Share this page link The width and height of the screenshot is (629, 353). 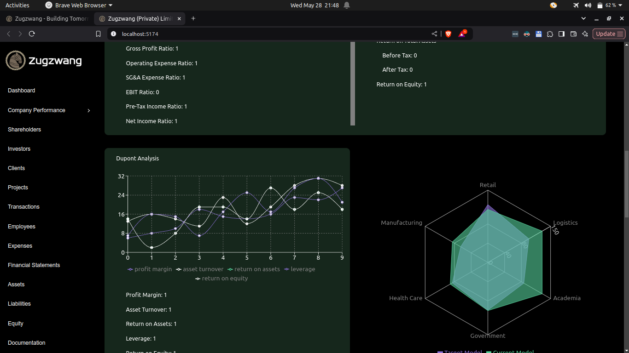point(434,34)
